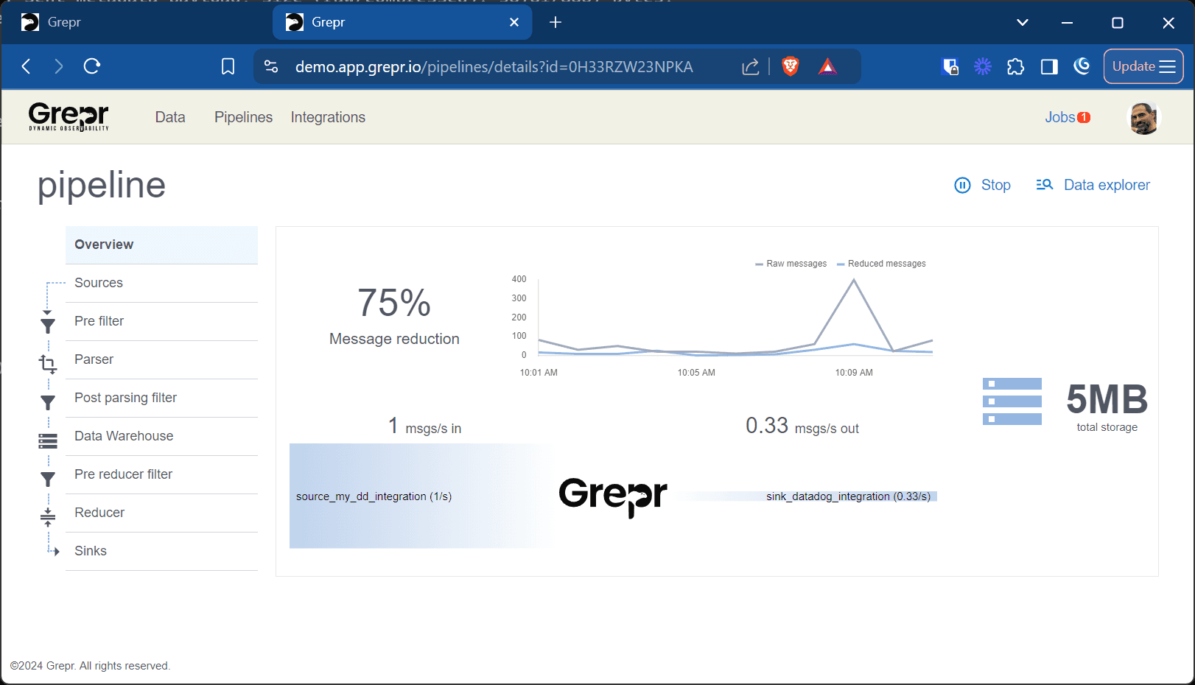Toggle the browser sidebar panel
Image resolution: width=1195 pixels, height=685 pixels.
pos(1049,67)
